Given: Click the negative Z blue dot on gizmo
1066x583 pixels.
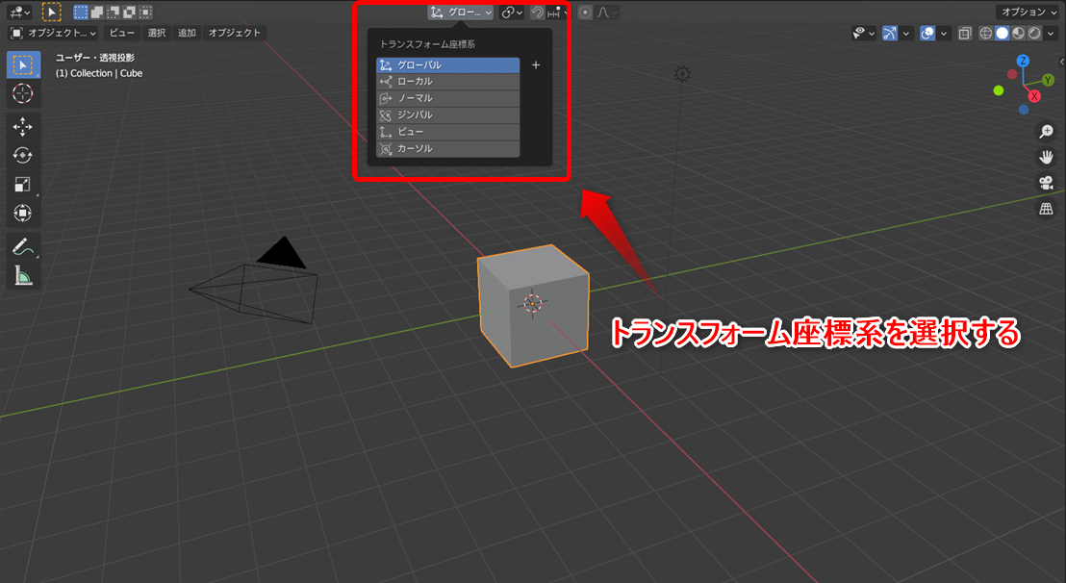Looking at the screenshot, I should 1024,110.
